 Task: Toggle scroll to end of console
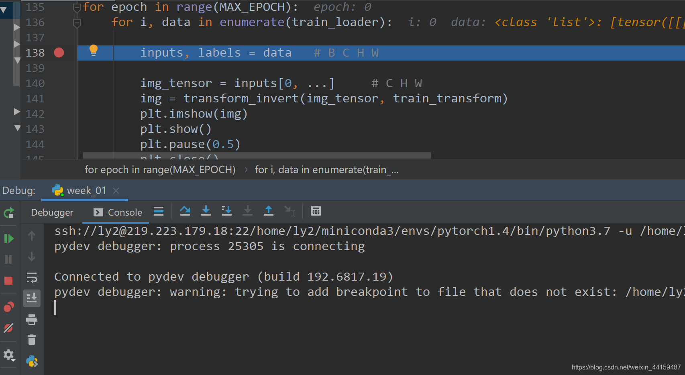[x=32, y=298]
